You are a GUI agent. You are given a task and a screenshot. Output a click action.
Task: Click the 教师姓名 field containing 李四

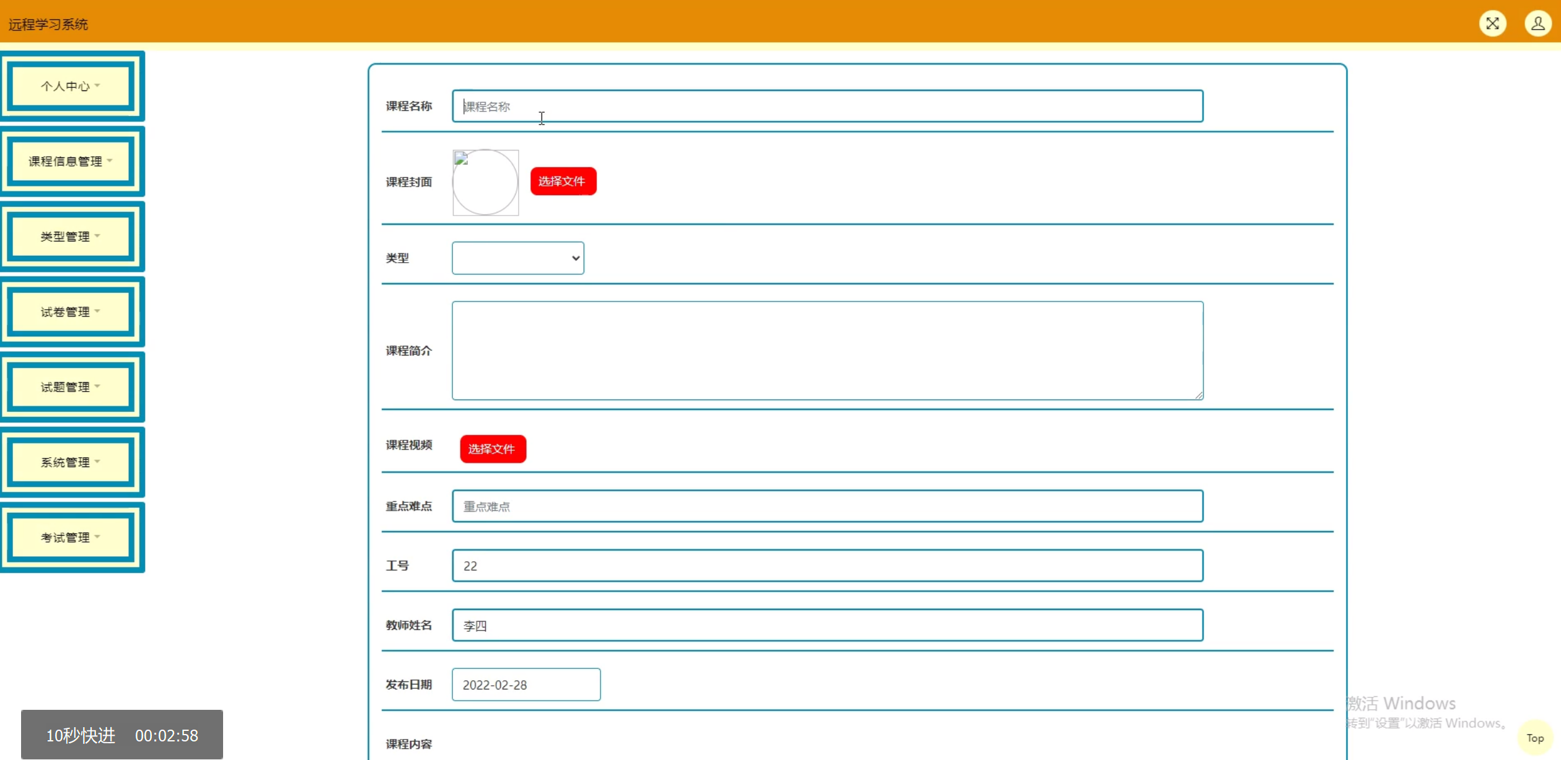coord(827,625)
